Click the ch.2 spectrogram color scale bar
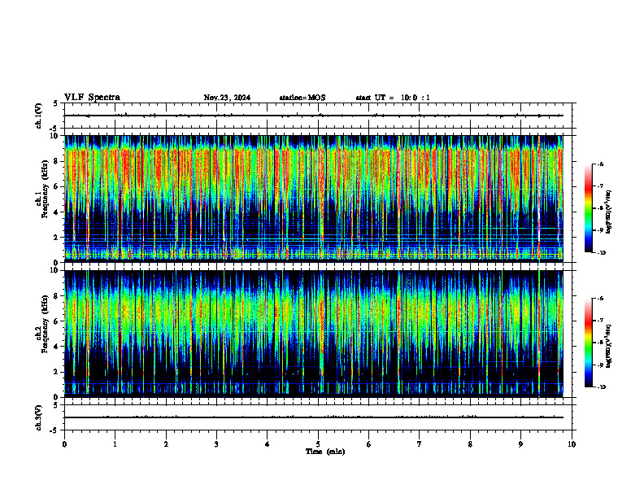The height and width of the screenshot is (498, 644). [589, 343]
